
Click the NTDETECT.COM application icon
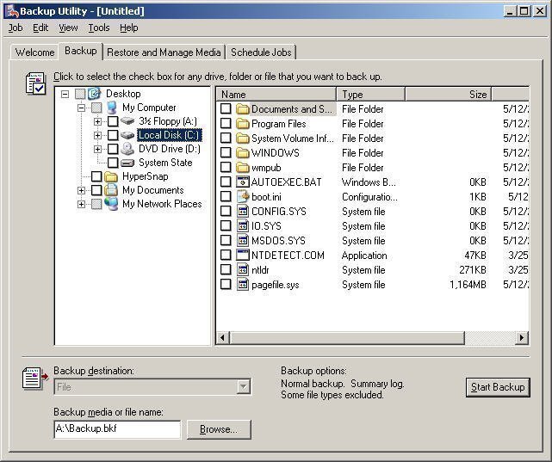click(242, 256)
